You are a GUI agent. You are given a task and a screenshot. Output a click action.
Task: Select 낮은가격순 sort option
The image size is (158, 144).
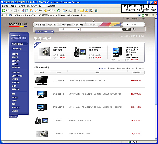[x=121, y=68]
